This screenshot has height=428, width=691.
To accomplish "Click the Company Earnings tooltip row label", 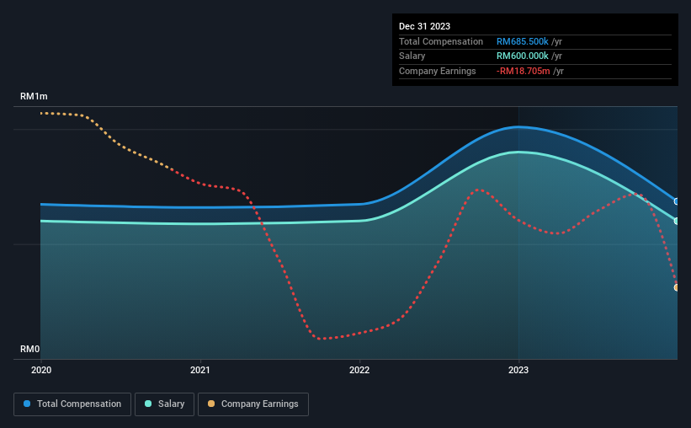I will 437,71.
